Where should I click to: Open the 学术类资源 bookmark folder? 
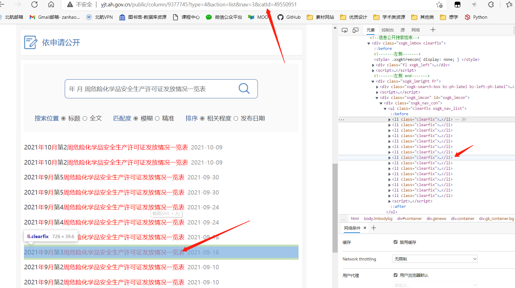(389, 17)
